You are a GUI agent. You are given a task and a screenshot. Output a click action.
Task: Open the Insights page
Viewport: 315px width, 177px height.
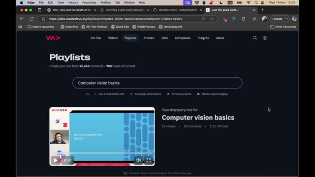pyautogui.click(x=203, y=38)
